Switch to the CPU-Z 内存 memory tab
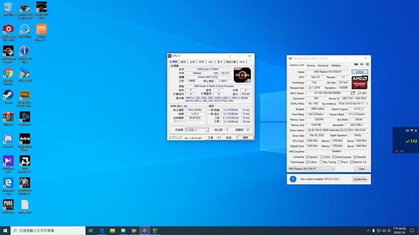Image resolution: width=419 pixels, height=235 pixels. pyautogui.click(x=201, y=62)
